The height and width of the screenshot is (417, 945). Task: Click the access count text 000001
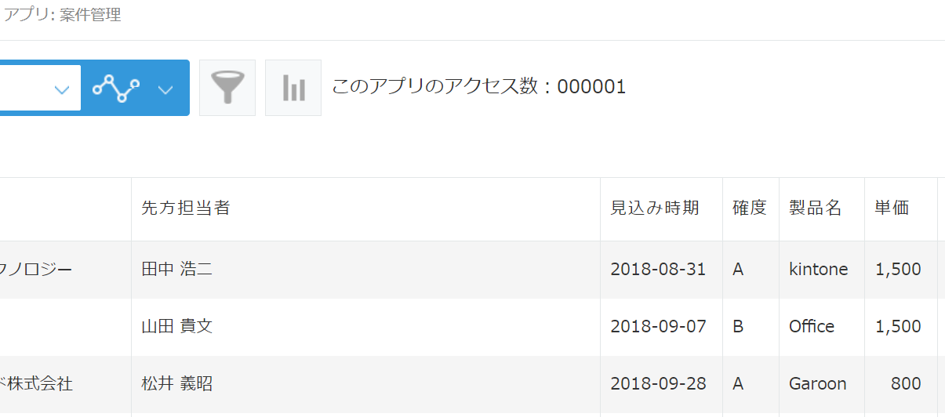click(x=591, y=87)
